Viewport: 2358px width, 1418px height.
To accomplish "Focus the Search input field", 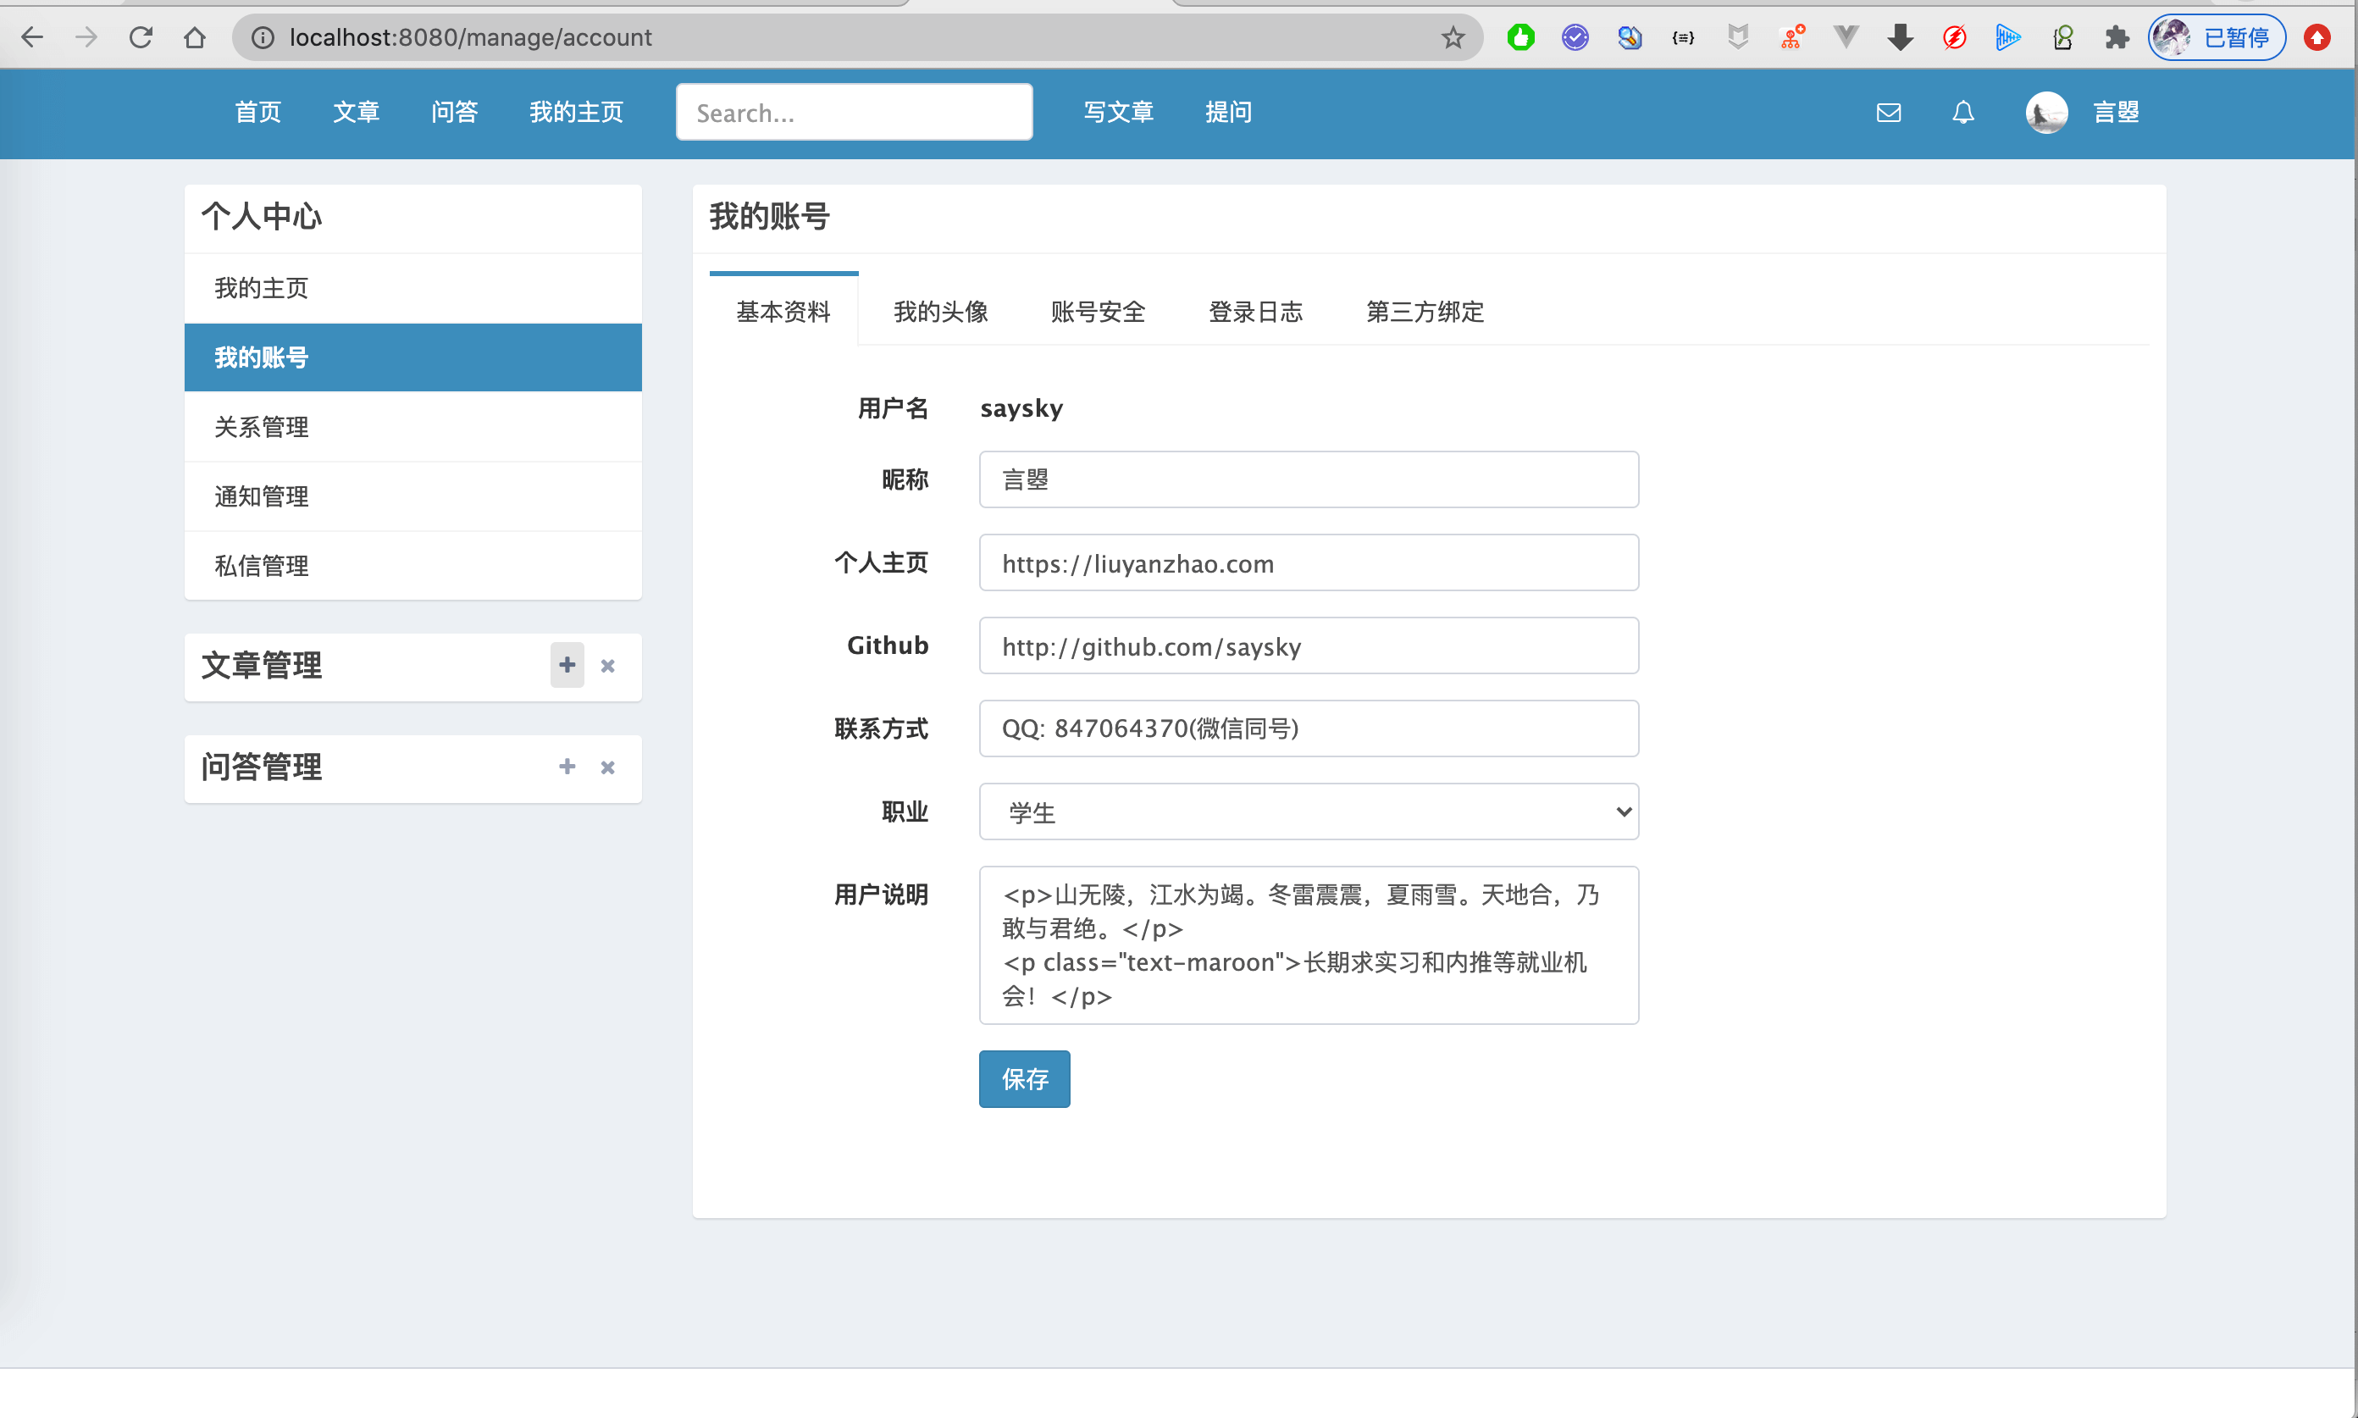I will (x=853, y=113).
